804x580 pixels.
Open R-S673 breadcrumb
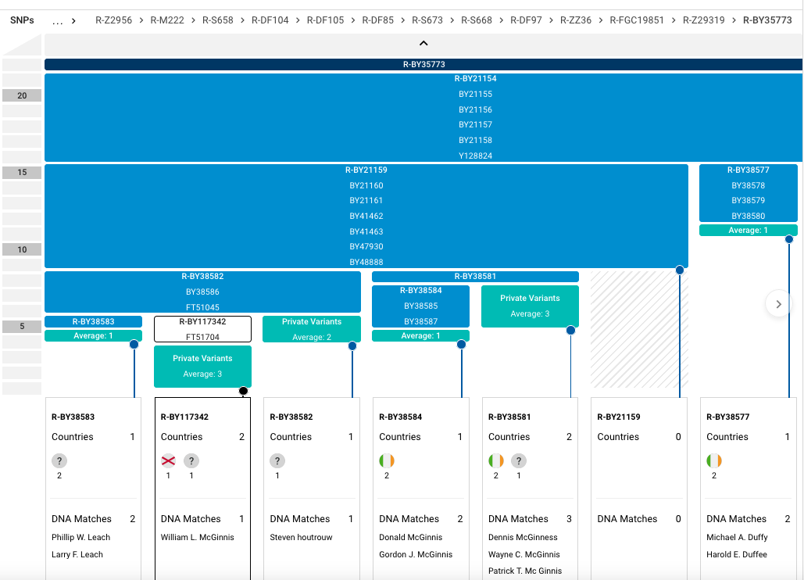[x=427, y=20]
